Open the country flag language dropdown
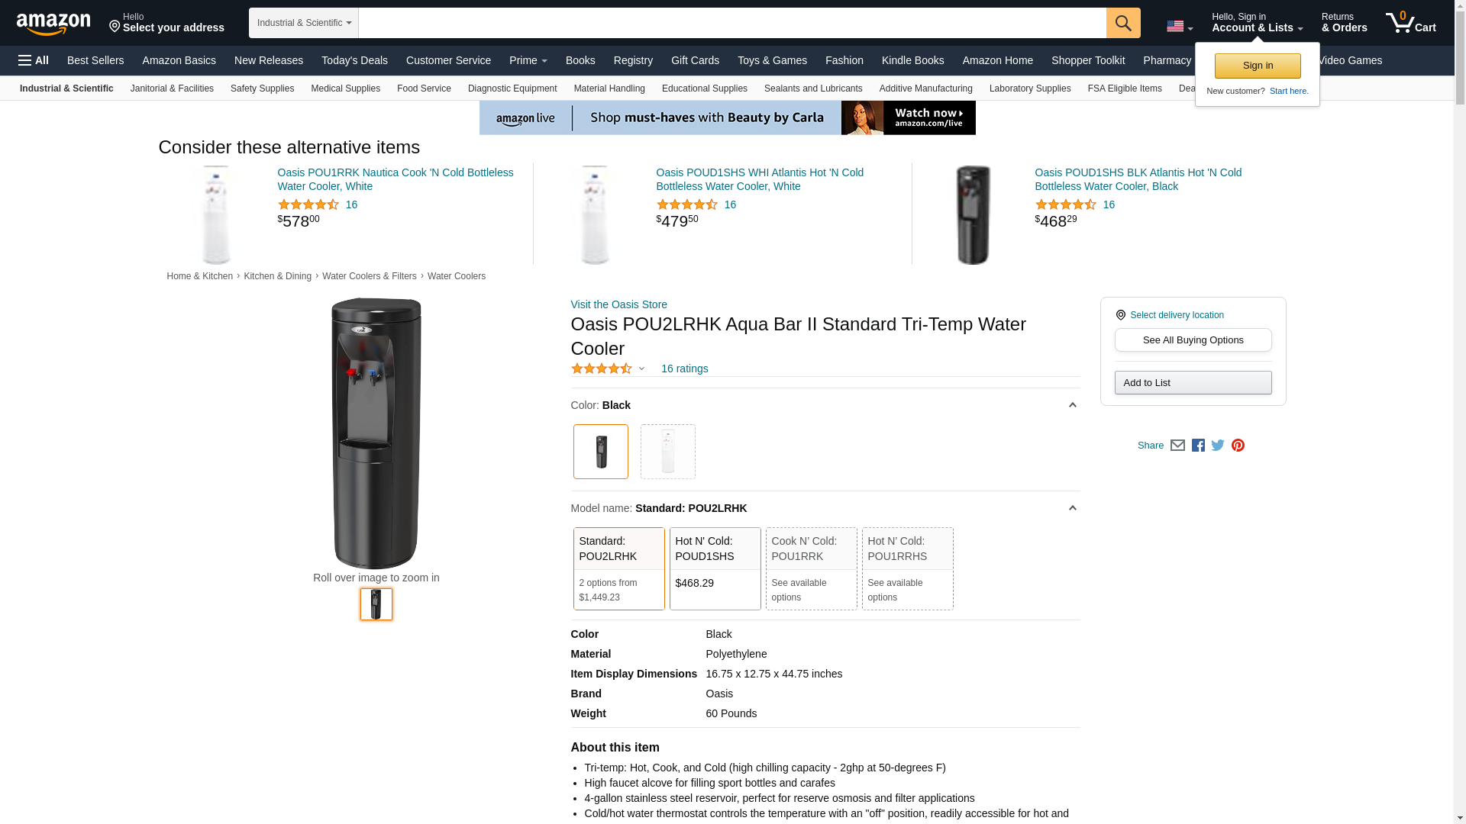 [x=1179, y=27]
